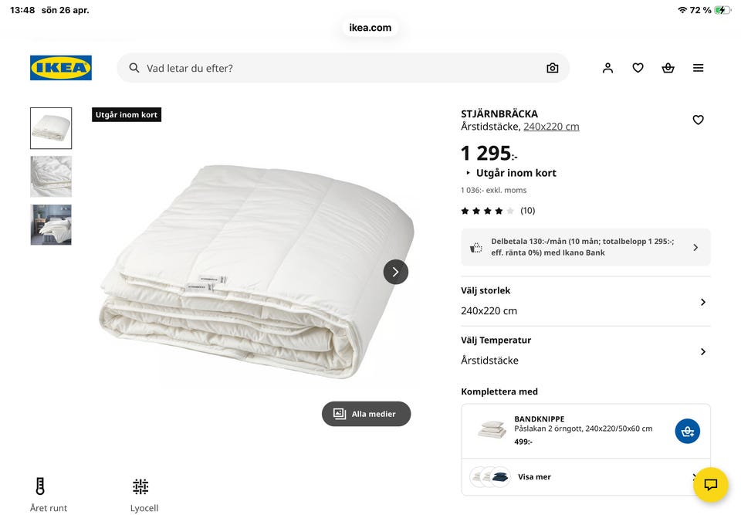741x515 pixels.
Task: Open the shopping basket icon
Action: 668,68
